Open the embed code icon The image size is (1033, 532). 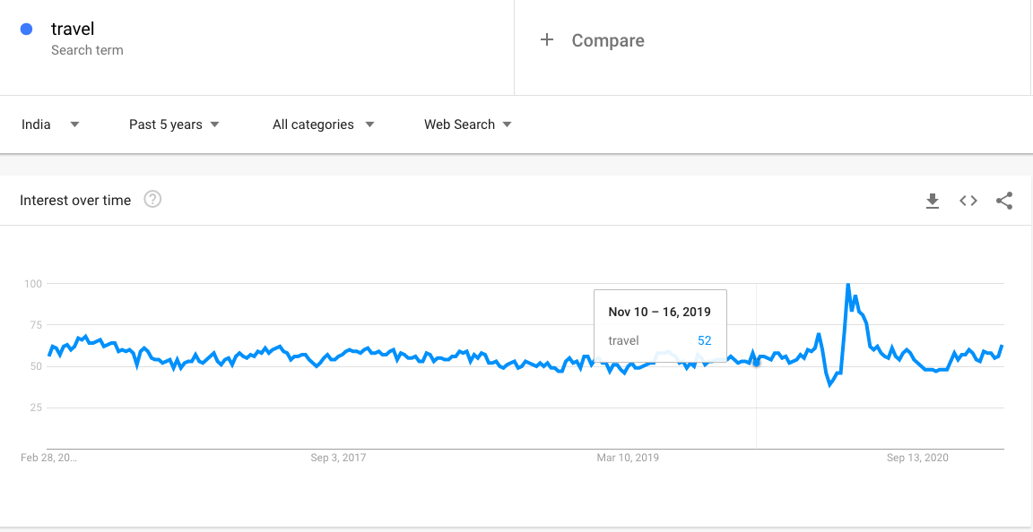(968, 201)
